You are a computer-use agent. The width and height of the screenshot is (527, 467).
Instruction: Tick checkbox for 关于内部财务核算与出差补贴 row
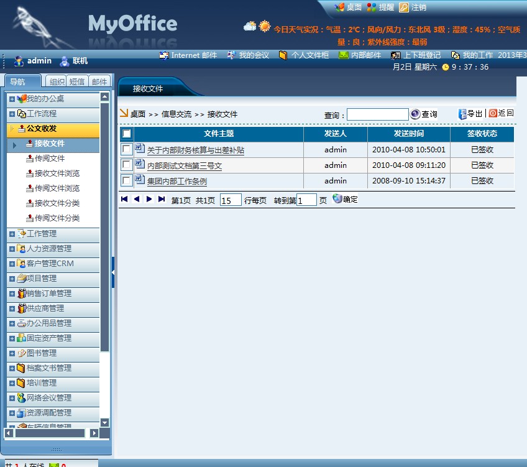(127, 149)
